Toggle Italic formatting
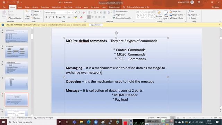 pyautogui.click(x=50, y=17)
